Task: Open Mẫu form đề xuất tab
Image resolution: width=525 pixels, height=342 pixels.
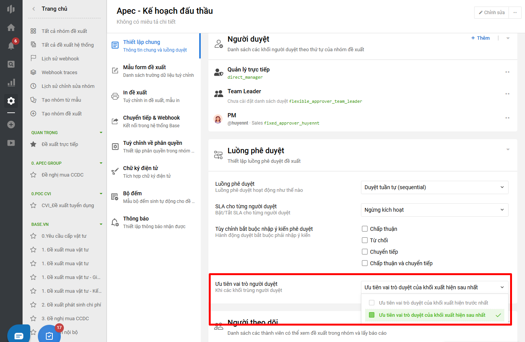Action: pyautogui.click(x=154, y=71)
